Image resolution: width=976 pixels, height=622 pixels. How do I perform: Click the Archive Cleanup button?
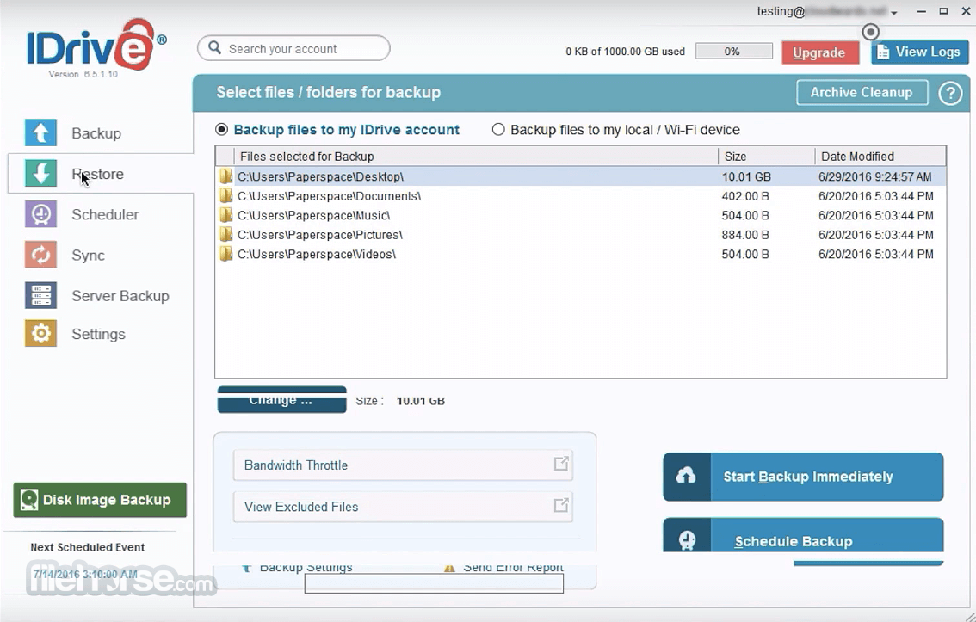862,93
